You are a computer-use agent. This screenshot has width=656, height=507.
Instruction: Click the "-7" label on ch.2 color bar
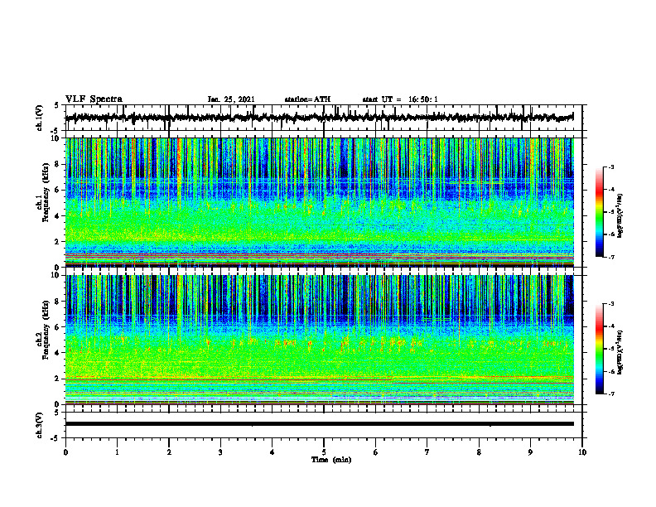coord(611,394)
